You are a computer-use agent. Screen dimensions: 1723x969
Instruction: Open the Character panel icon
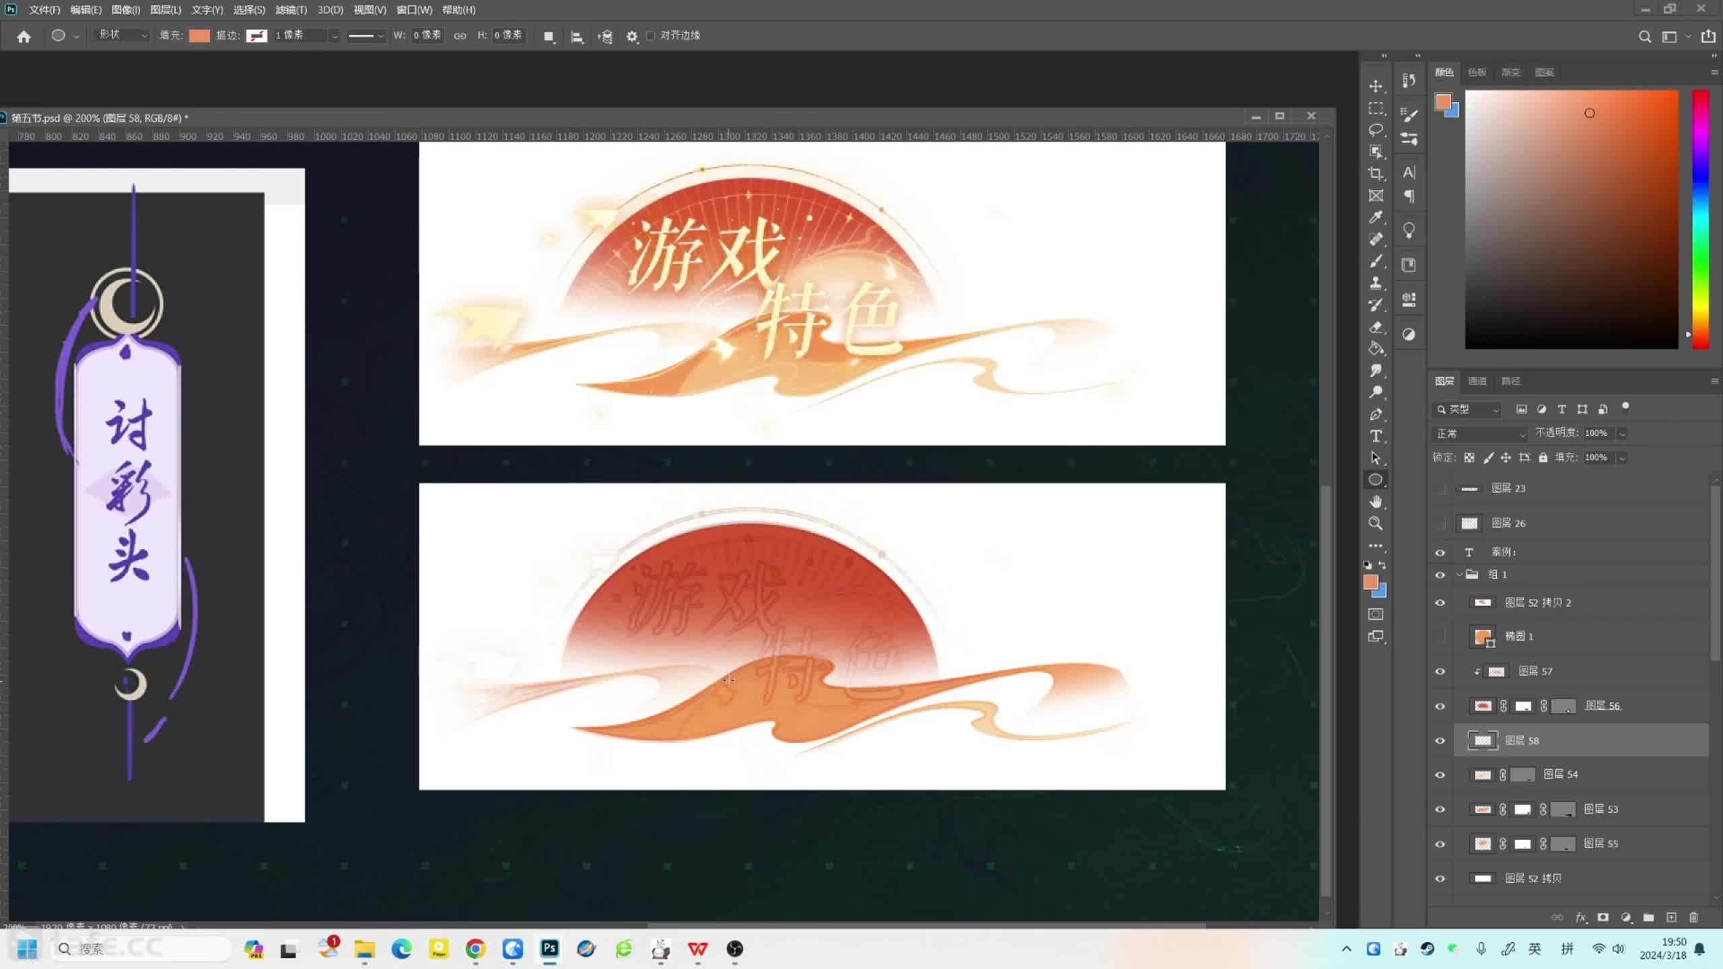[x=1409, y=173]
